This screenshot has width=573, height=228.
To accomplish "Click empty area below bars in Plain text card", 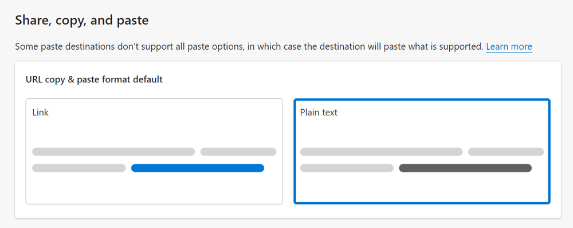I will (x=422, y=189).
